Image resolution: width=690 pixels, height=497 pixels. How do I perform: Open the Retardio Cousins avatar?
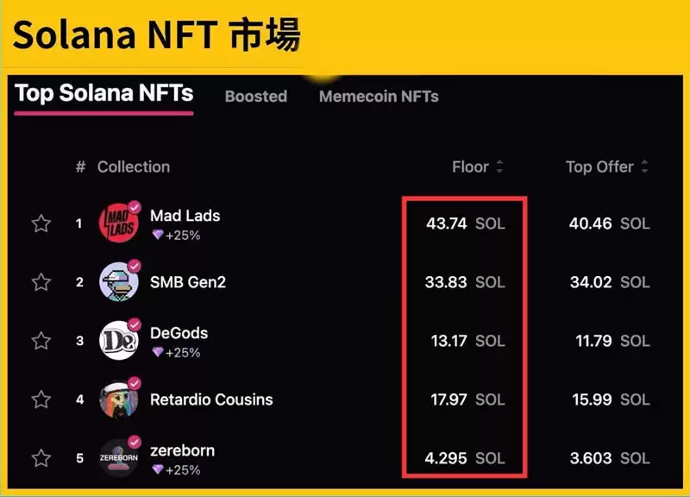click(118, 399)
